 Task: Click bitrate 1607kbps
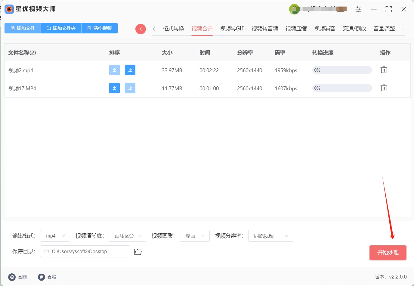[286, 89]
